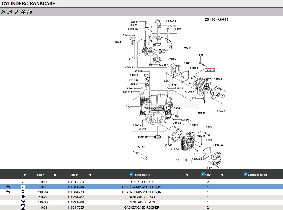
Task: Click the zoom out magnifier icon
Action: [10, 12]
